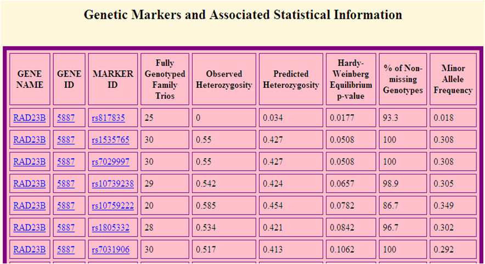Click observed heterozygosity value 0.542
Viewport: 485px width, 264px height.
coord(206,183)
